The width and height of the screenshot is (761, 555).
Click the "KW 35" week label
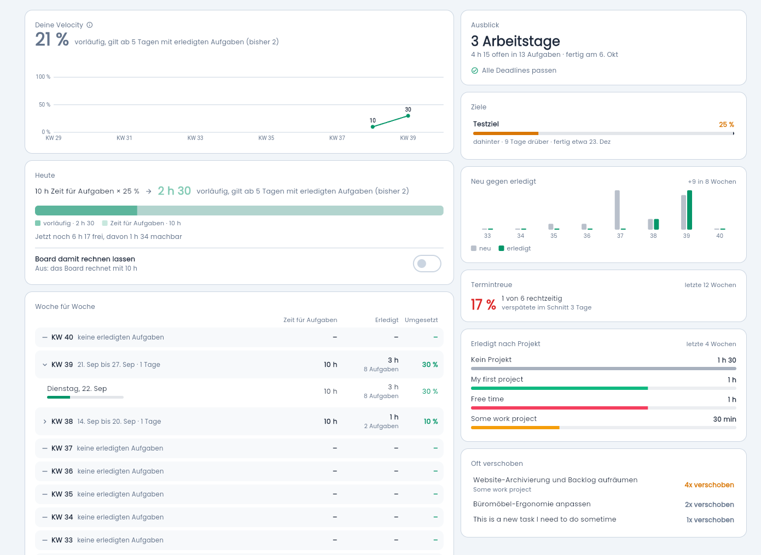[62, 494]
